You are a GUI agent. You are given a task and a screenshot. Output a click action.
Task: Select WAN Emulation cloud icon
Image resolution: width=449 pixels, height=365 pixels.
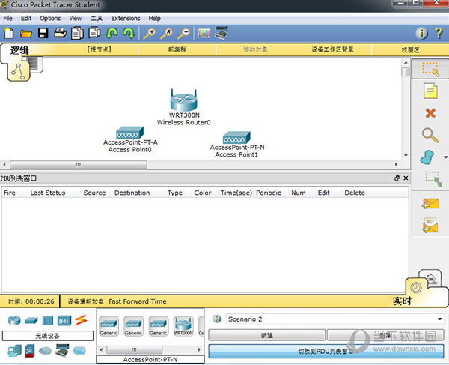(x=45, y=350)
